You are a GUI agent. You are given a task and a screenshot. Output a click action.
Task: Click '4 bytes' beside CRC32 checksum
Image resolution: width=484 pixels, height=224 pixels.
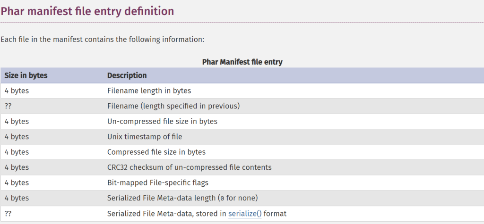coord(17,167)
